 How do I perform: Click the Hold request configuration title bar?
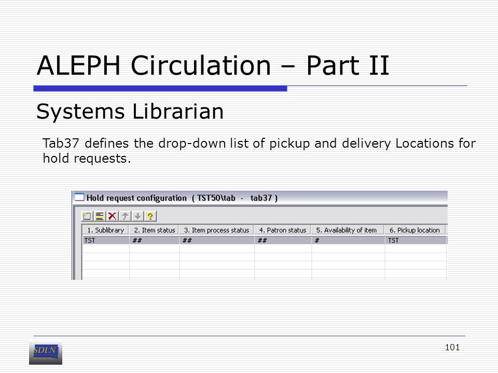(260, 198)
